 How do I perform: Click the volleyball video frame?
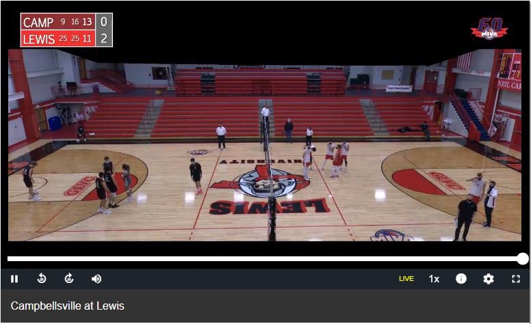[265, 145]
